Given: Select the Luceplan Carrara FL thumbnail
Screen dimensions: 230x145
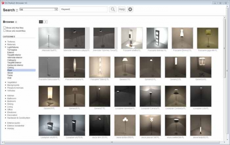Looking at the screenshot, I should 150,96.
